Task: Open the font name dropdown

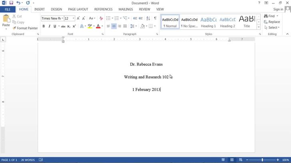Action: pos(62,18)
